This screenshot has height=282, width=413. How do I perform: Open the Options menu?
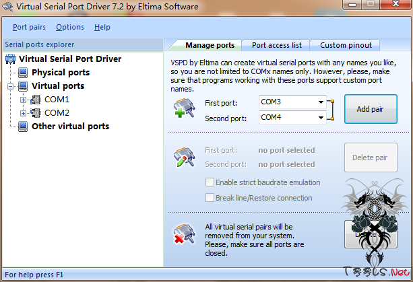click(70, 27)
